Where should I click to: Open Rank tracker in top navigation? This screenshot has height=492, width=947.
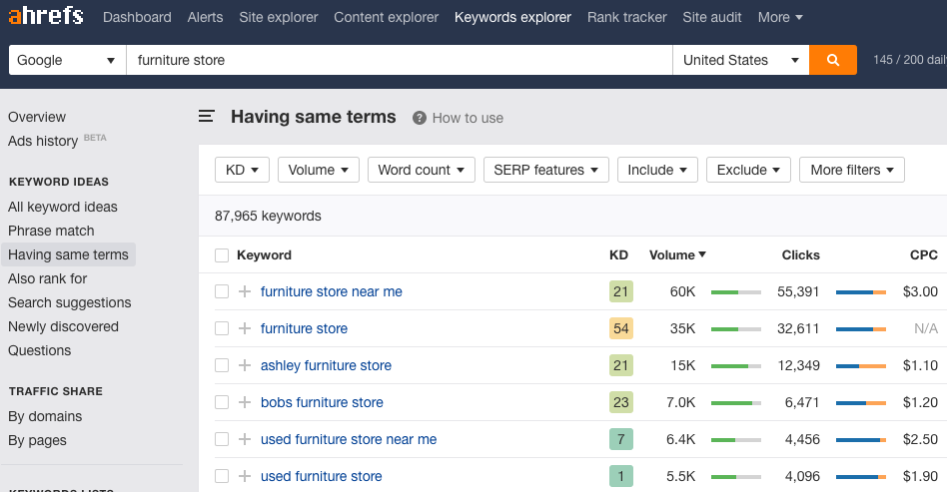[627, 17]
